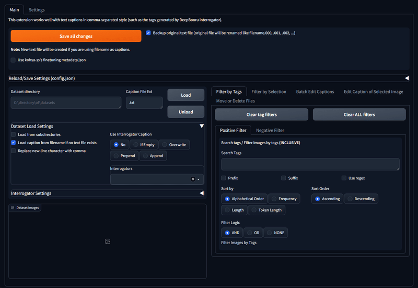Screen dimensions: 418x288
Task: Tick the Prefix checkbox
Action: 224,178
